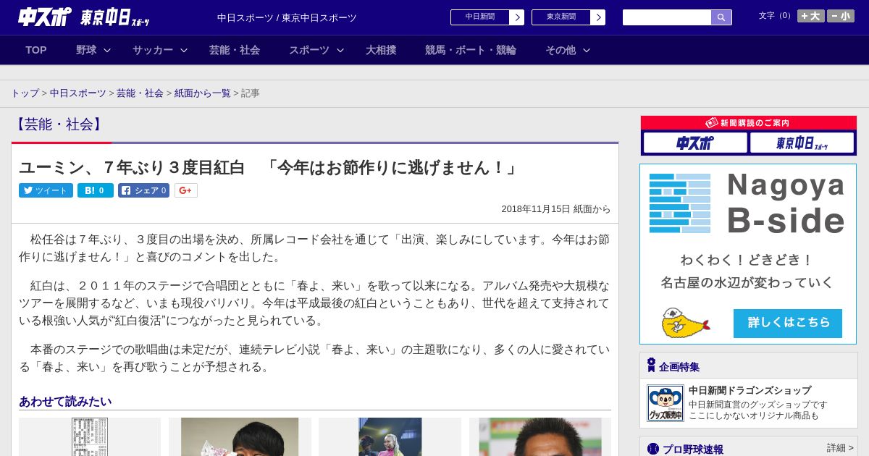Increase text size with 大 button
This screenshot has width=869, height=456.
click(811, 16)
